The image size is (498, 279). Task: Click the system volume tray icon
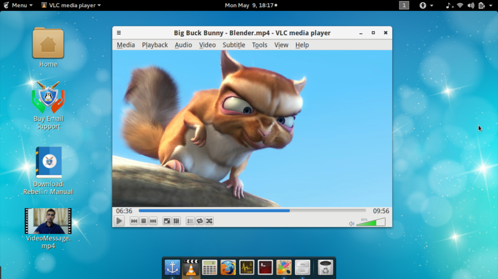[470, 5]
